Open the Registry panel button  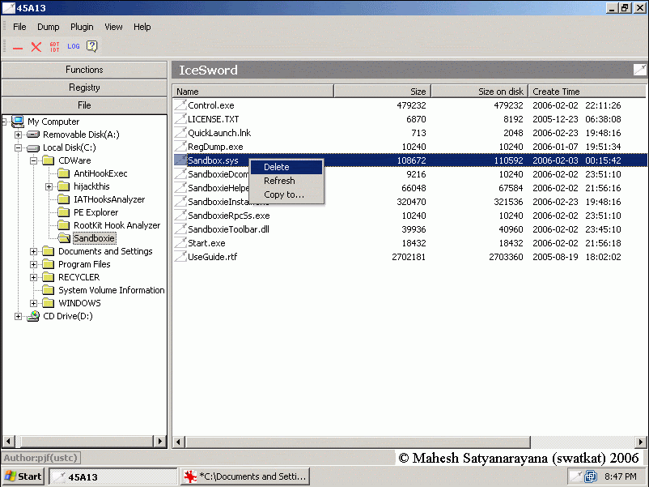84,88
